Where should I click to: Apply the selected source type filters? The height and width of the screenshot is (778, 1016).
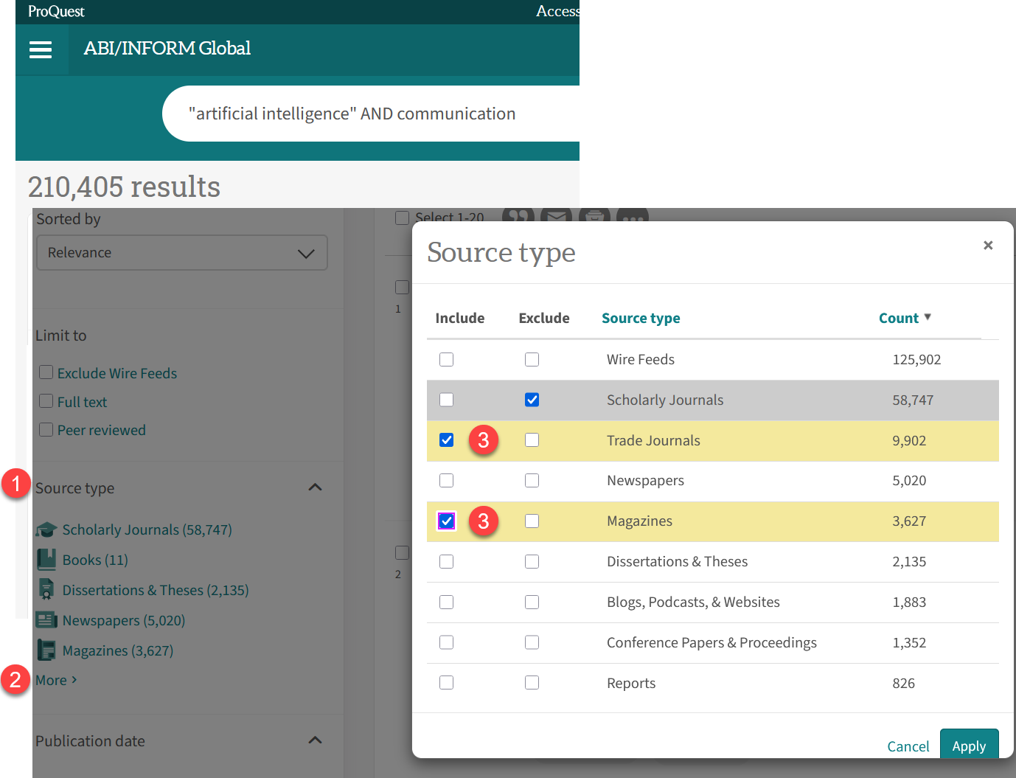tap(969, 746)
